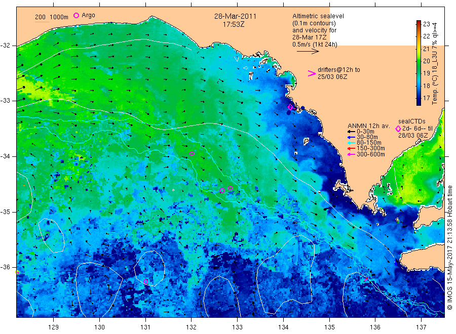Click the time label 17:53Z
This screenshot has height=334, width=456.
234,25
